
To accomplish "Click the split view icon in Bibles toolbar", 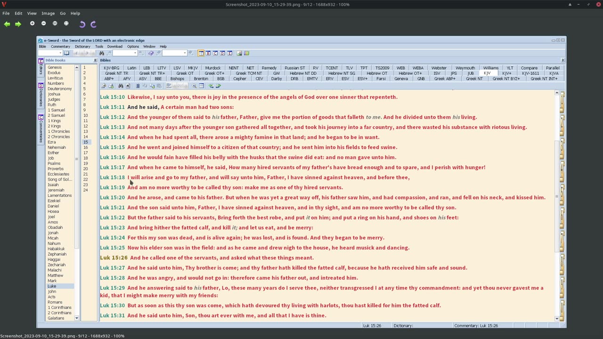I will 201,86.
